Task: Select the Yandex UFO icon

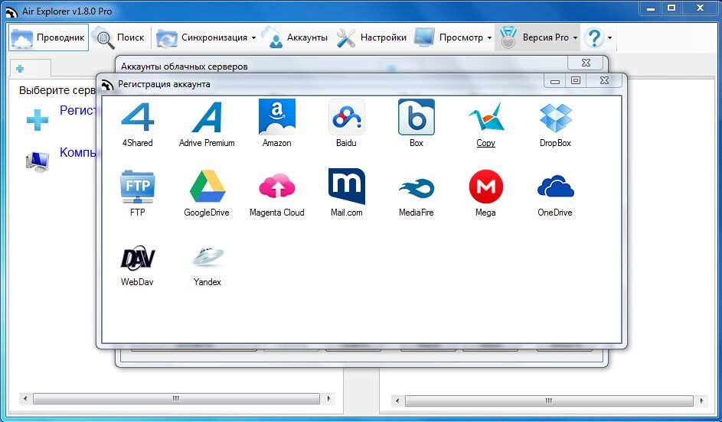Action: point(207,256)
